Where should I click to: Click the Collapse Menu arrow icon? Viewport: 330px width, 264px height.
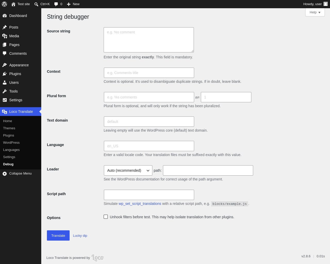click(x=5, y=174)
